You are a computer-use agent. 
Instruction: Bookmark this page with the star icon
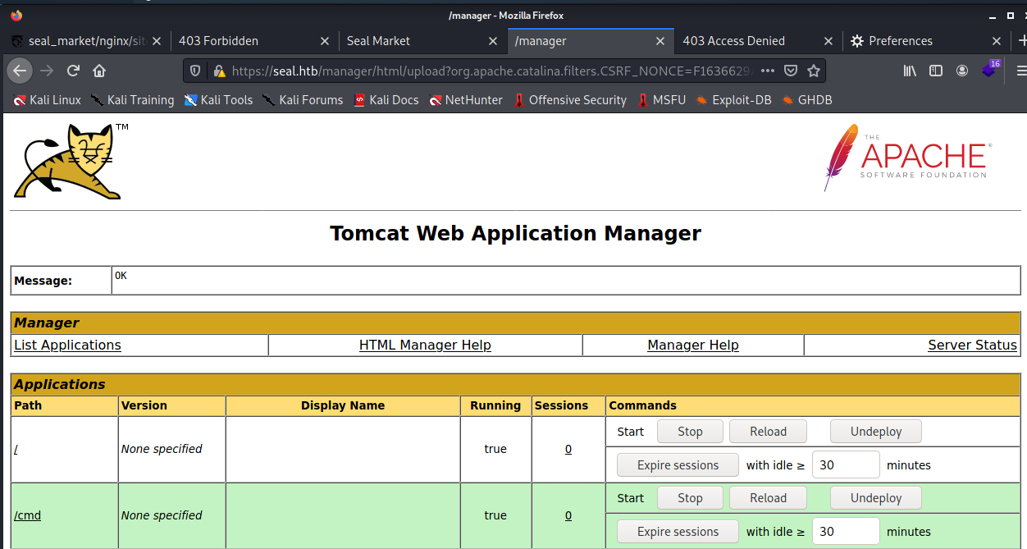[x=813, y=71]
